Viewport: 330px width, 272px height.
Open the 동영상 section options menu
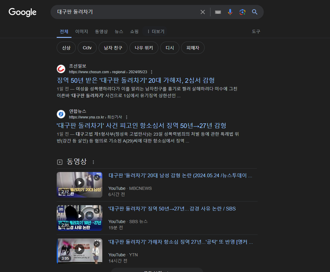(x=93, y=162)
